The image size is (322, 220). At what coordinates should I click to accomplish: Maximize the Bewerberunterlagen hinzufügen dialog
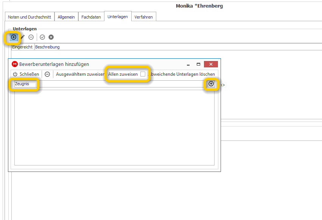[198, 64]
